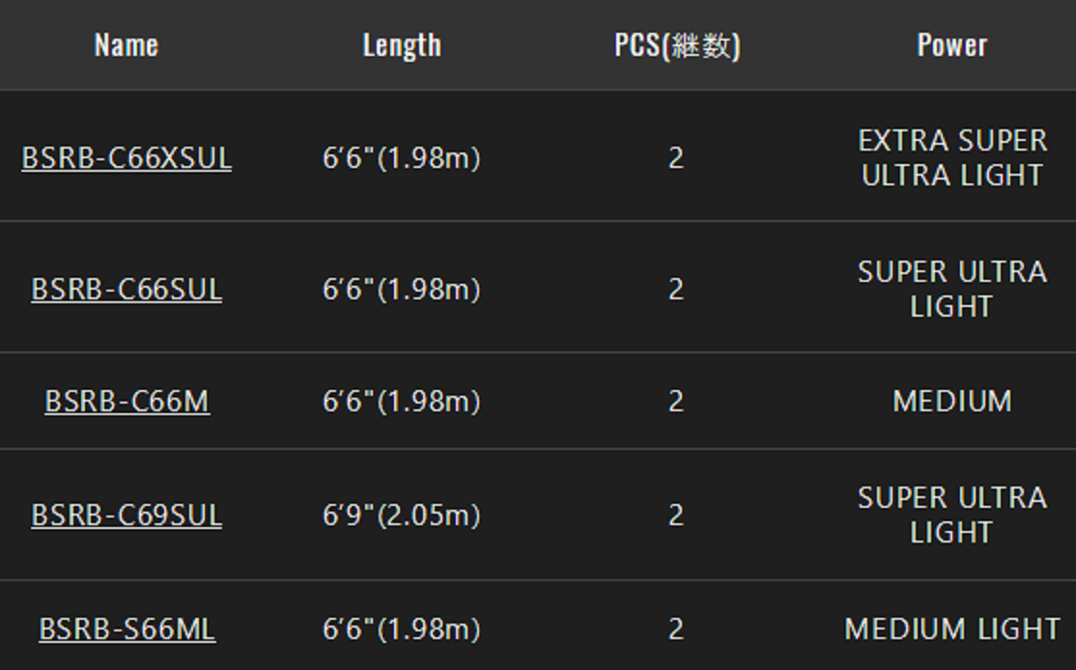Open the BSRB-C66SUL rod link
1076x670 pixels.
coord(127,289)
